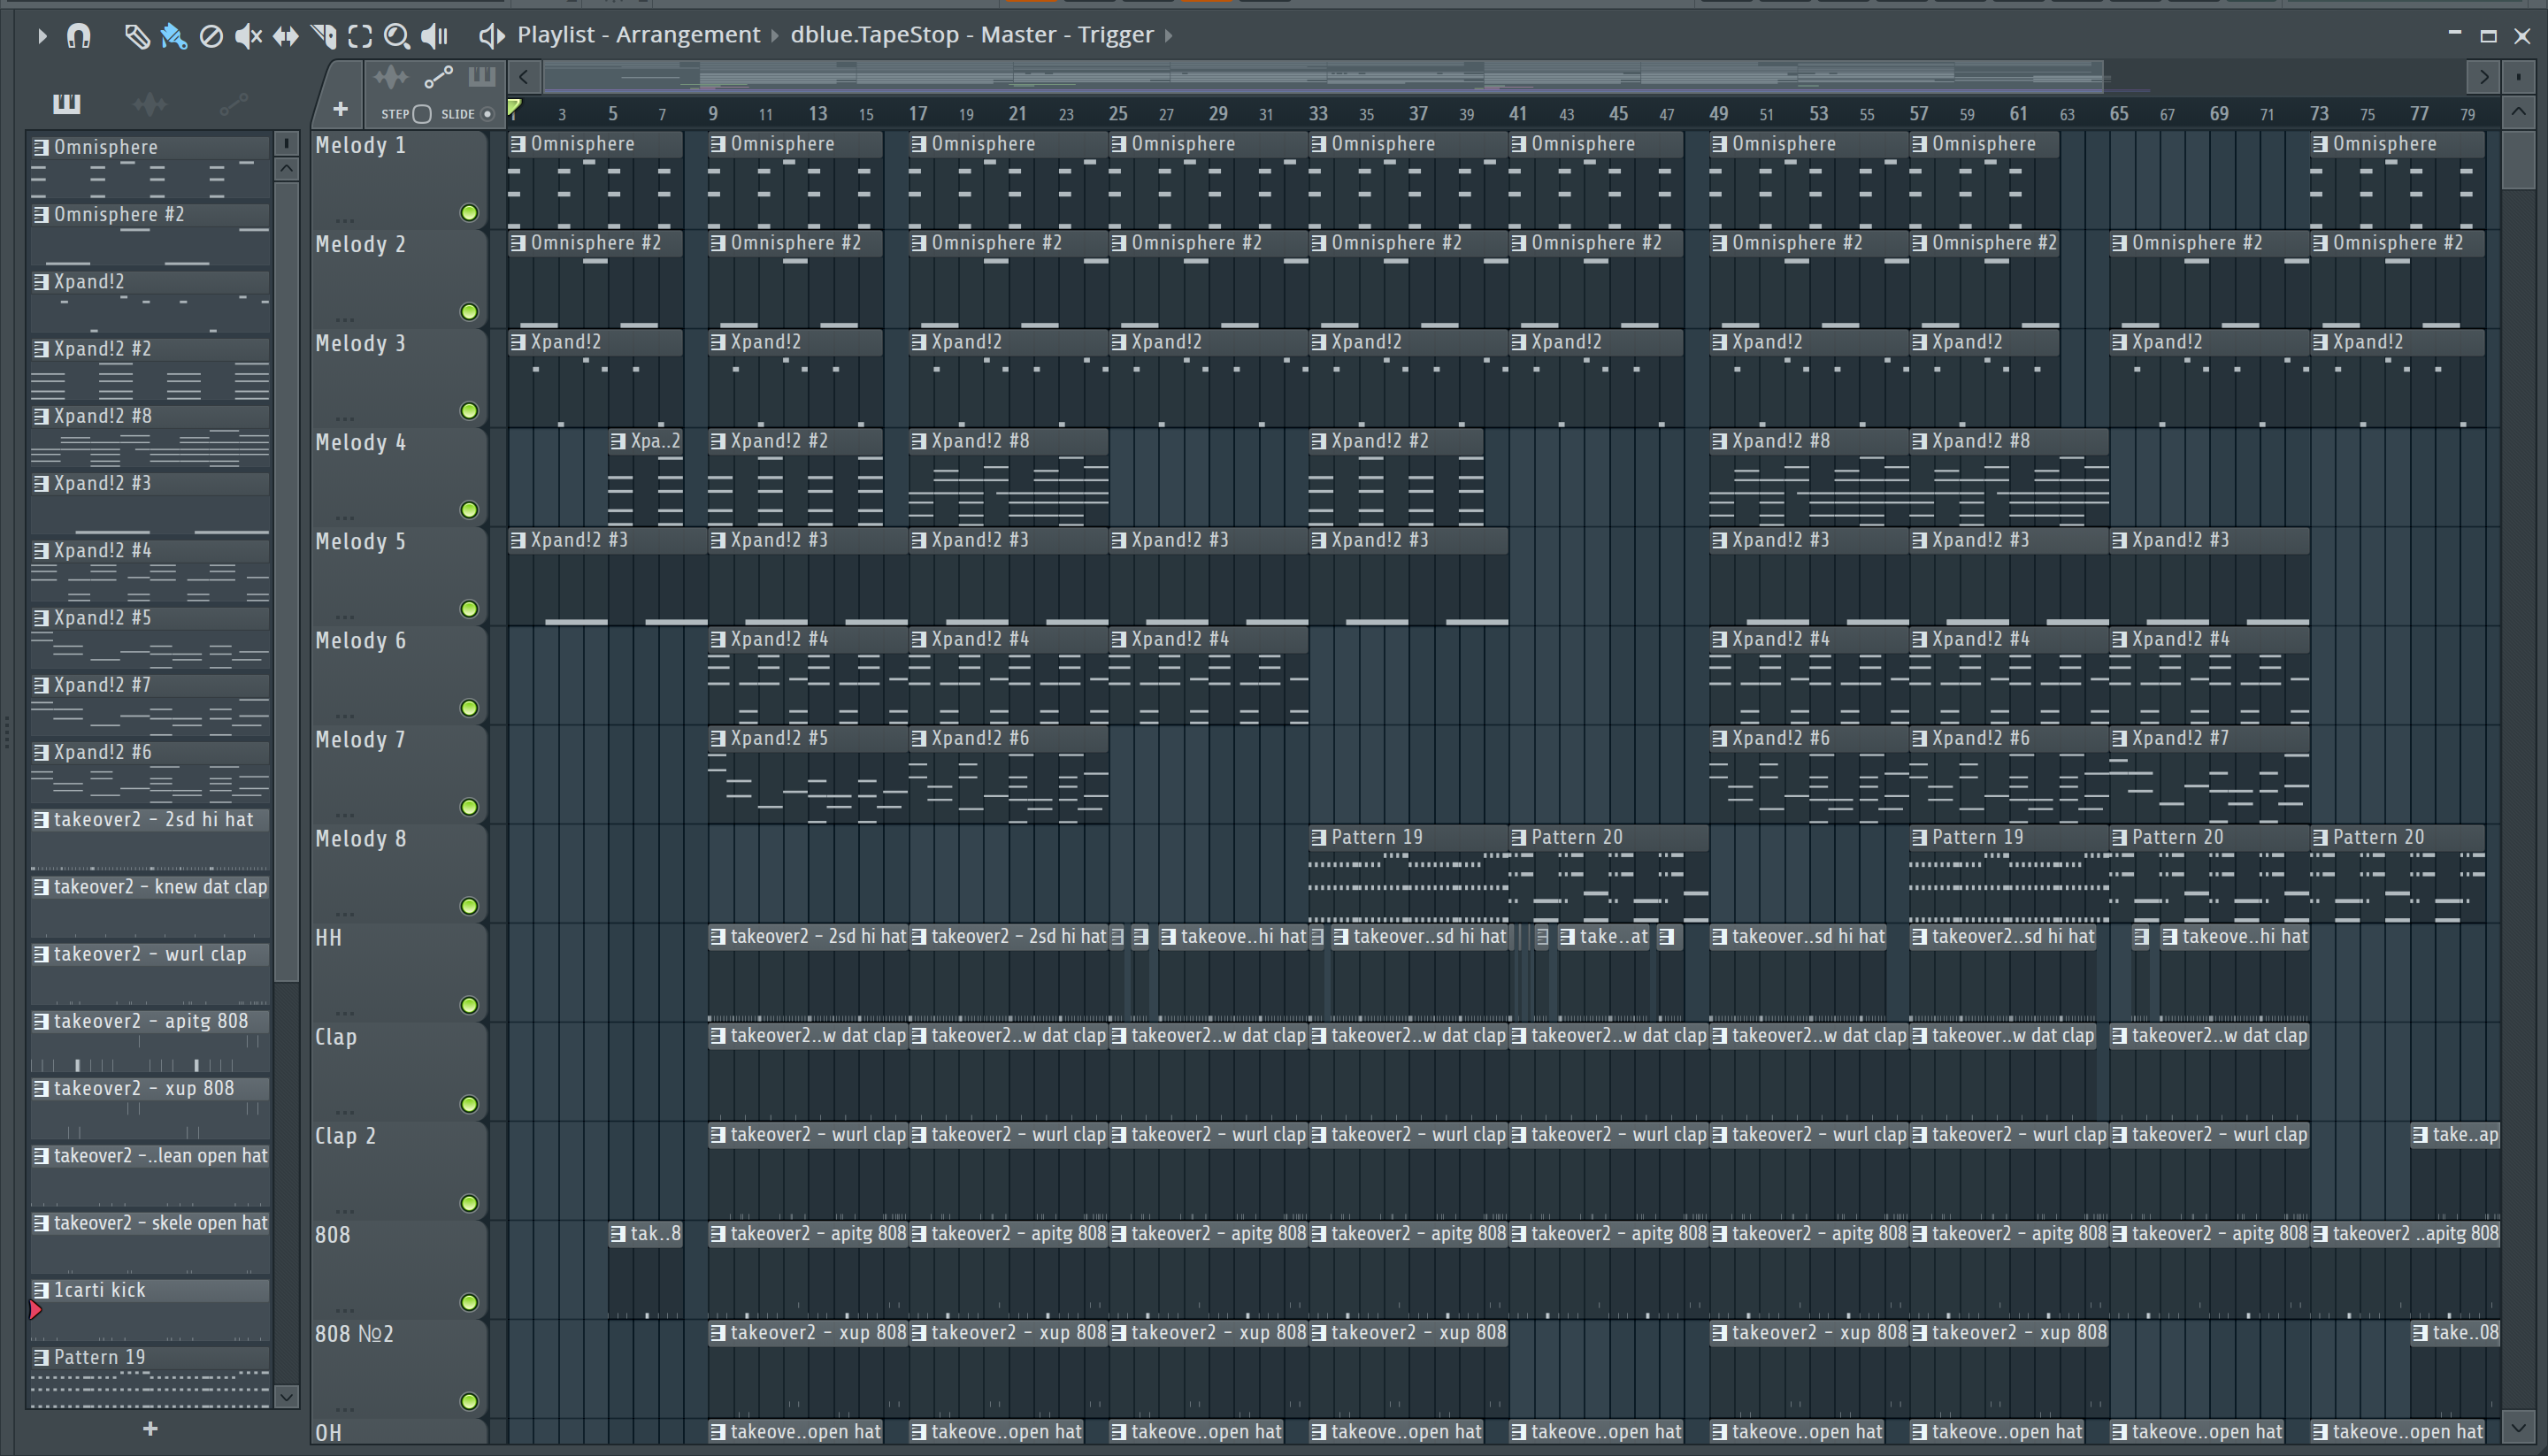The width and height of the screenshot is (2548, 1456).
Task: Select Pattern 19 in picker
Action: coord(150,1378)
